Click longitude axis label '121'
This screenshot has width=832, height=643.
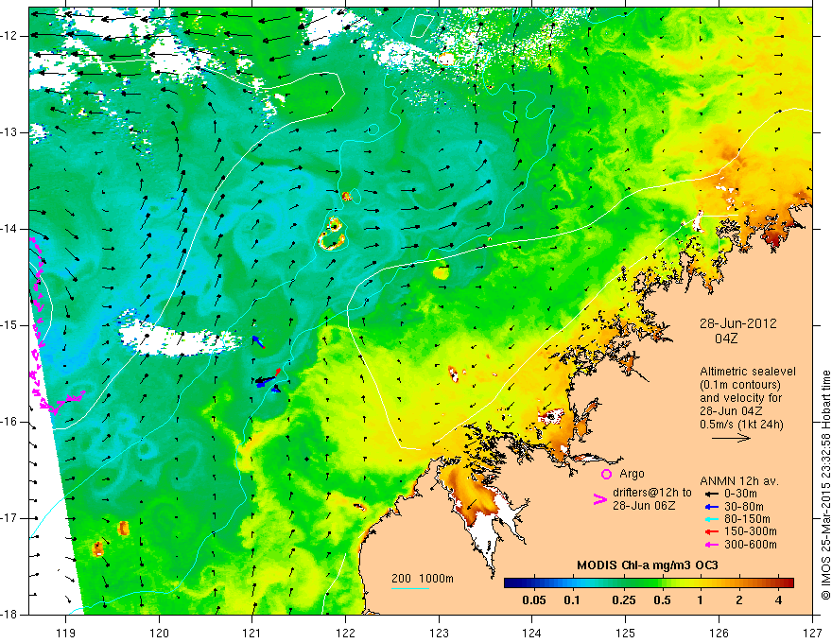[x=252, y=633]
